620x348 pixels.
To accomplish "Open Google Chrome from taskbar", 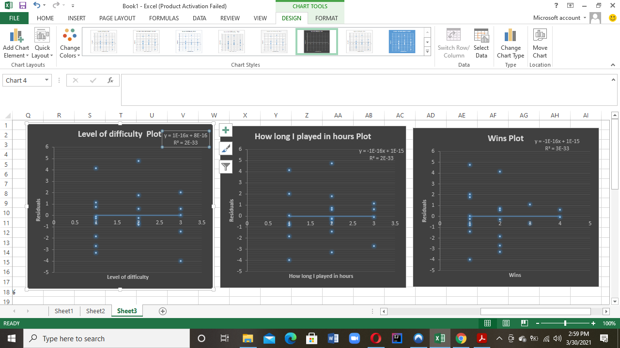I will tap(461, 338).
